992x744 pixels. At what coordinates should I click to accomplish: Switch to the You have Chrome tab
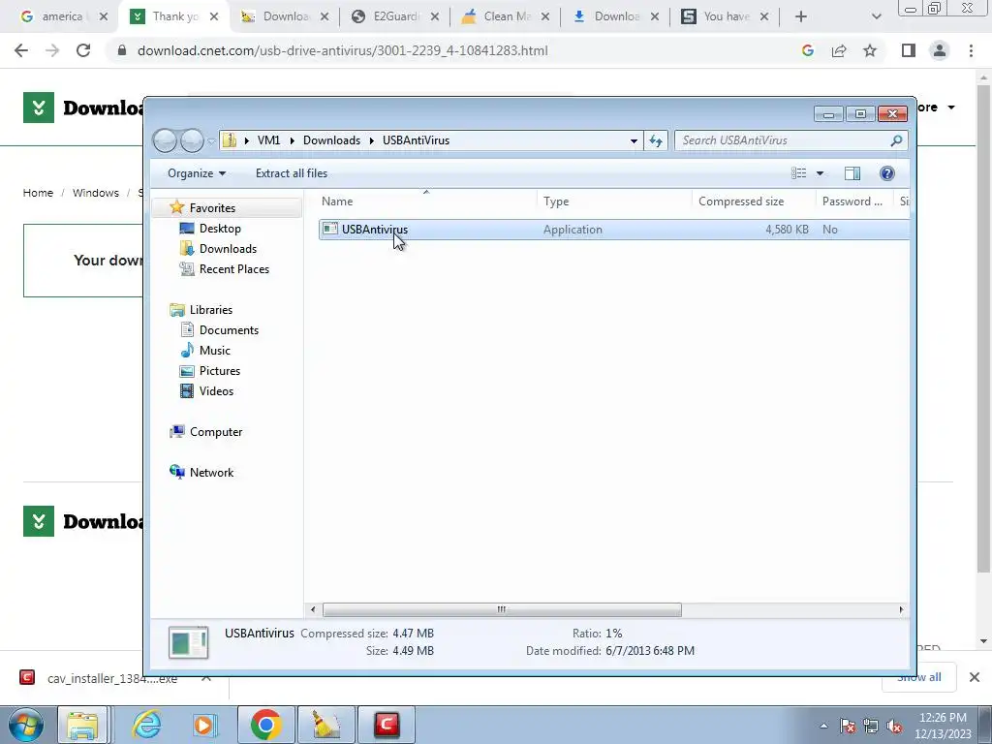pos(726,16)
